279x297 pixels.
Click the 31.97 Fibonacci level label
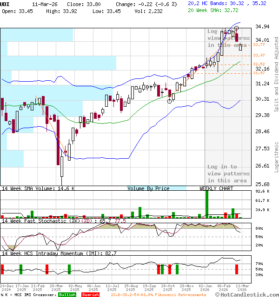pyautogui.click(x=259, y=73)
